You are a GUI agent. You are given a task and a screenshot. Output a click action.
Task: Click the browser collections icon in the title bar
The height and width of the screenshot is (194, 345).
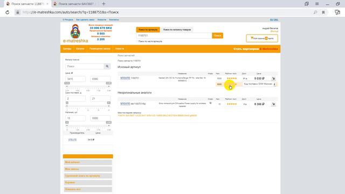click(307, 4)
